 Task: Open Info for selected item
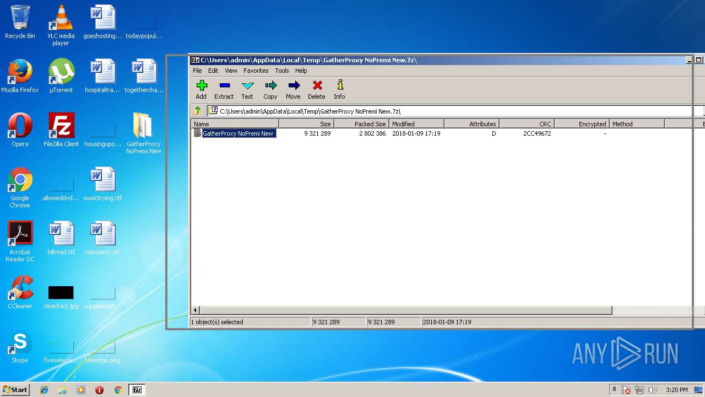coord(339,89)
